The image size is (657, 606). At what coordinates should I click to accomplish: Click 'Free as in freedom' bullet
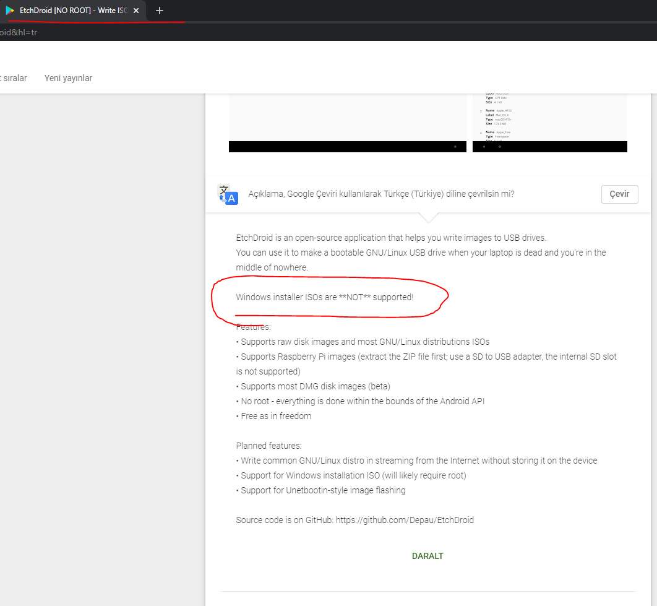(x=273, y=416)
